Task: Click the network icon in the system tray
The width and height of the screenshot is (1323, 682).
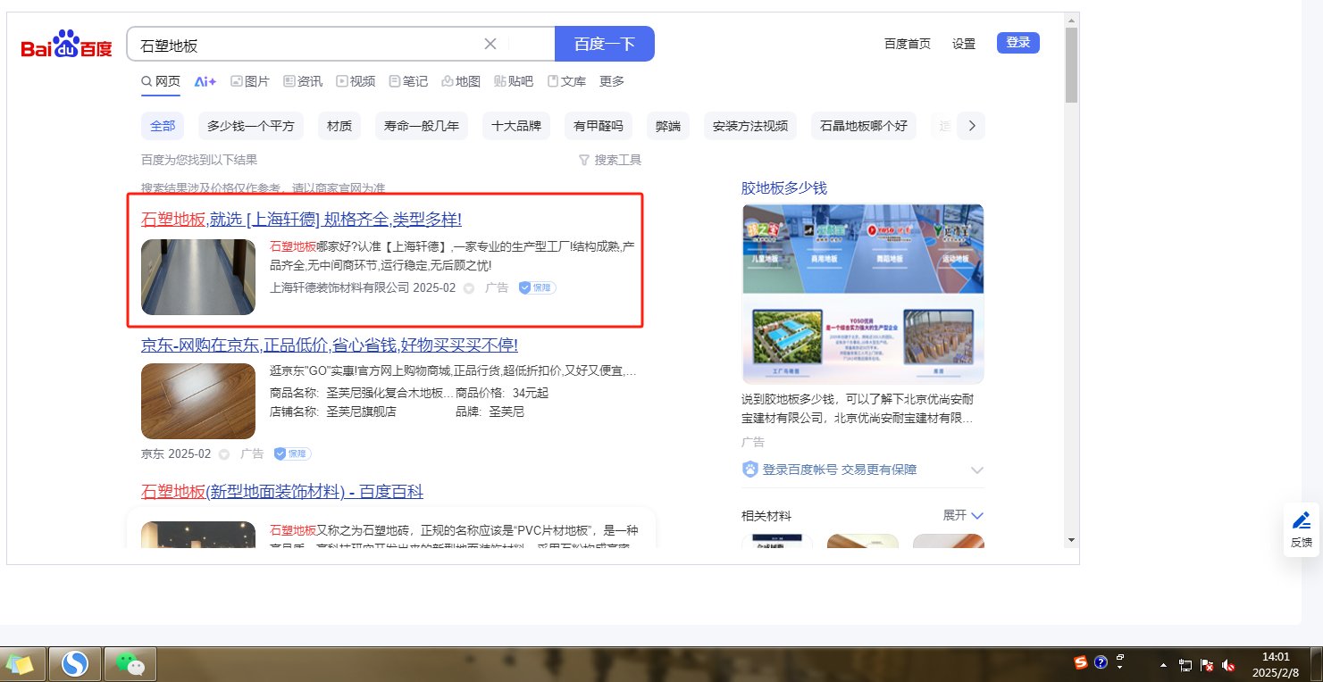Action: (x=1186, y=665)
